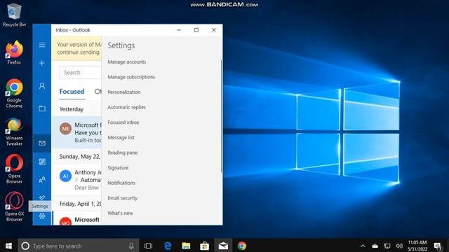Viewport: 449px width, 252px height.
Task: Click the Settings panel vertical scrollbar
Action: click(x=221, y=115)
